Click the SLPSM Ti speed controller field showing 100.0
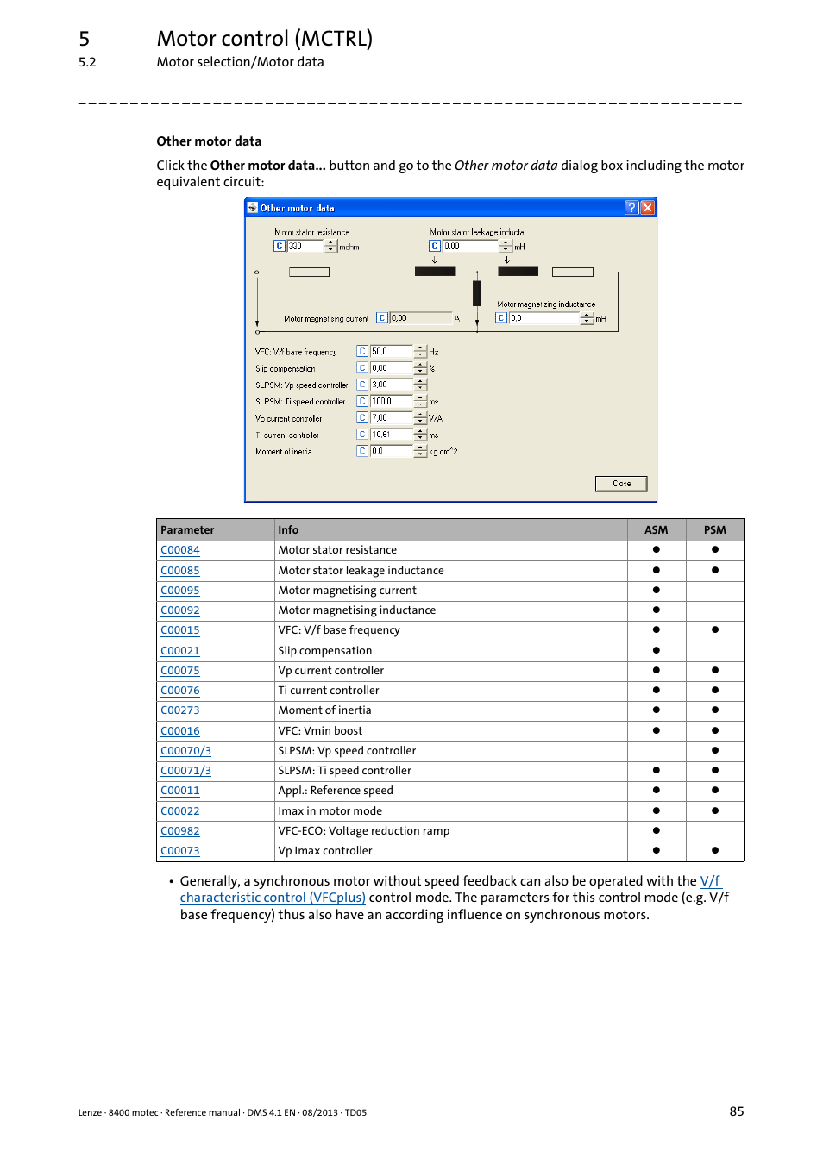 tap(393, 401)
